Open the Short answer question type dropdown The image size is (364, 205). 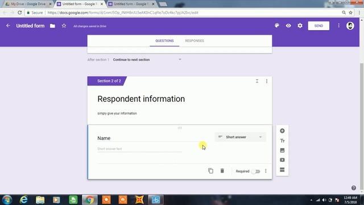240,137
